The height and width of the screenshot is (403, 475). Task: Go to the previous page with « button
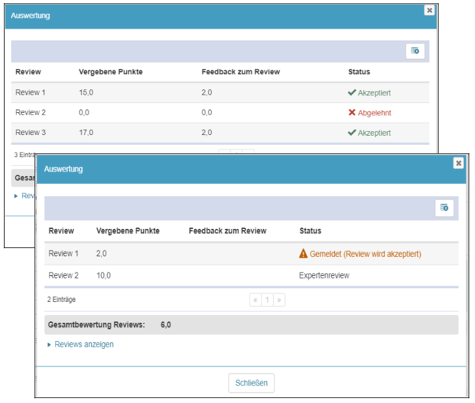coord(255,300)
